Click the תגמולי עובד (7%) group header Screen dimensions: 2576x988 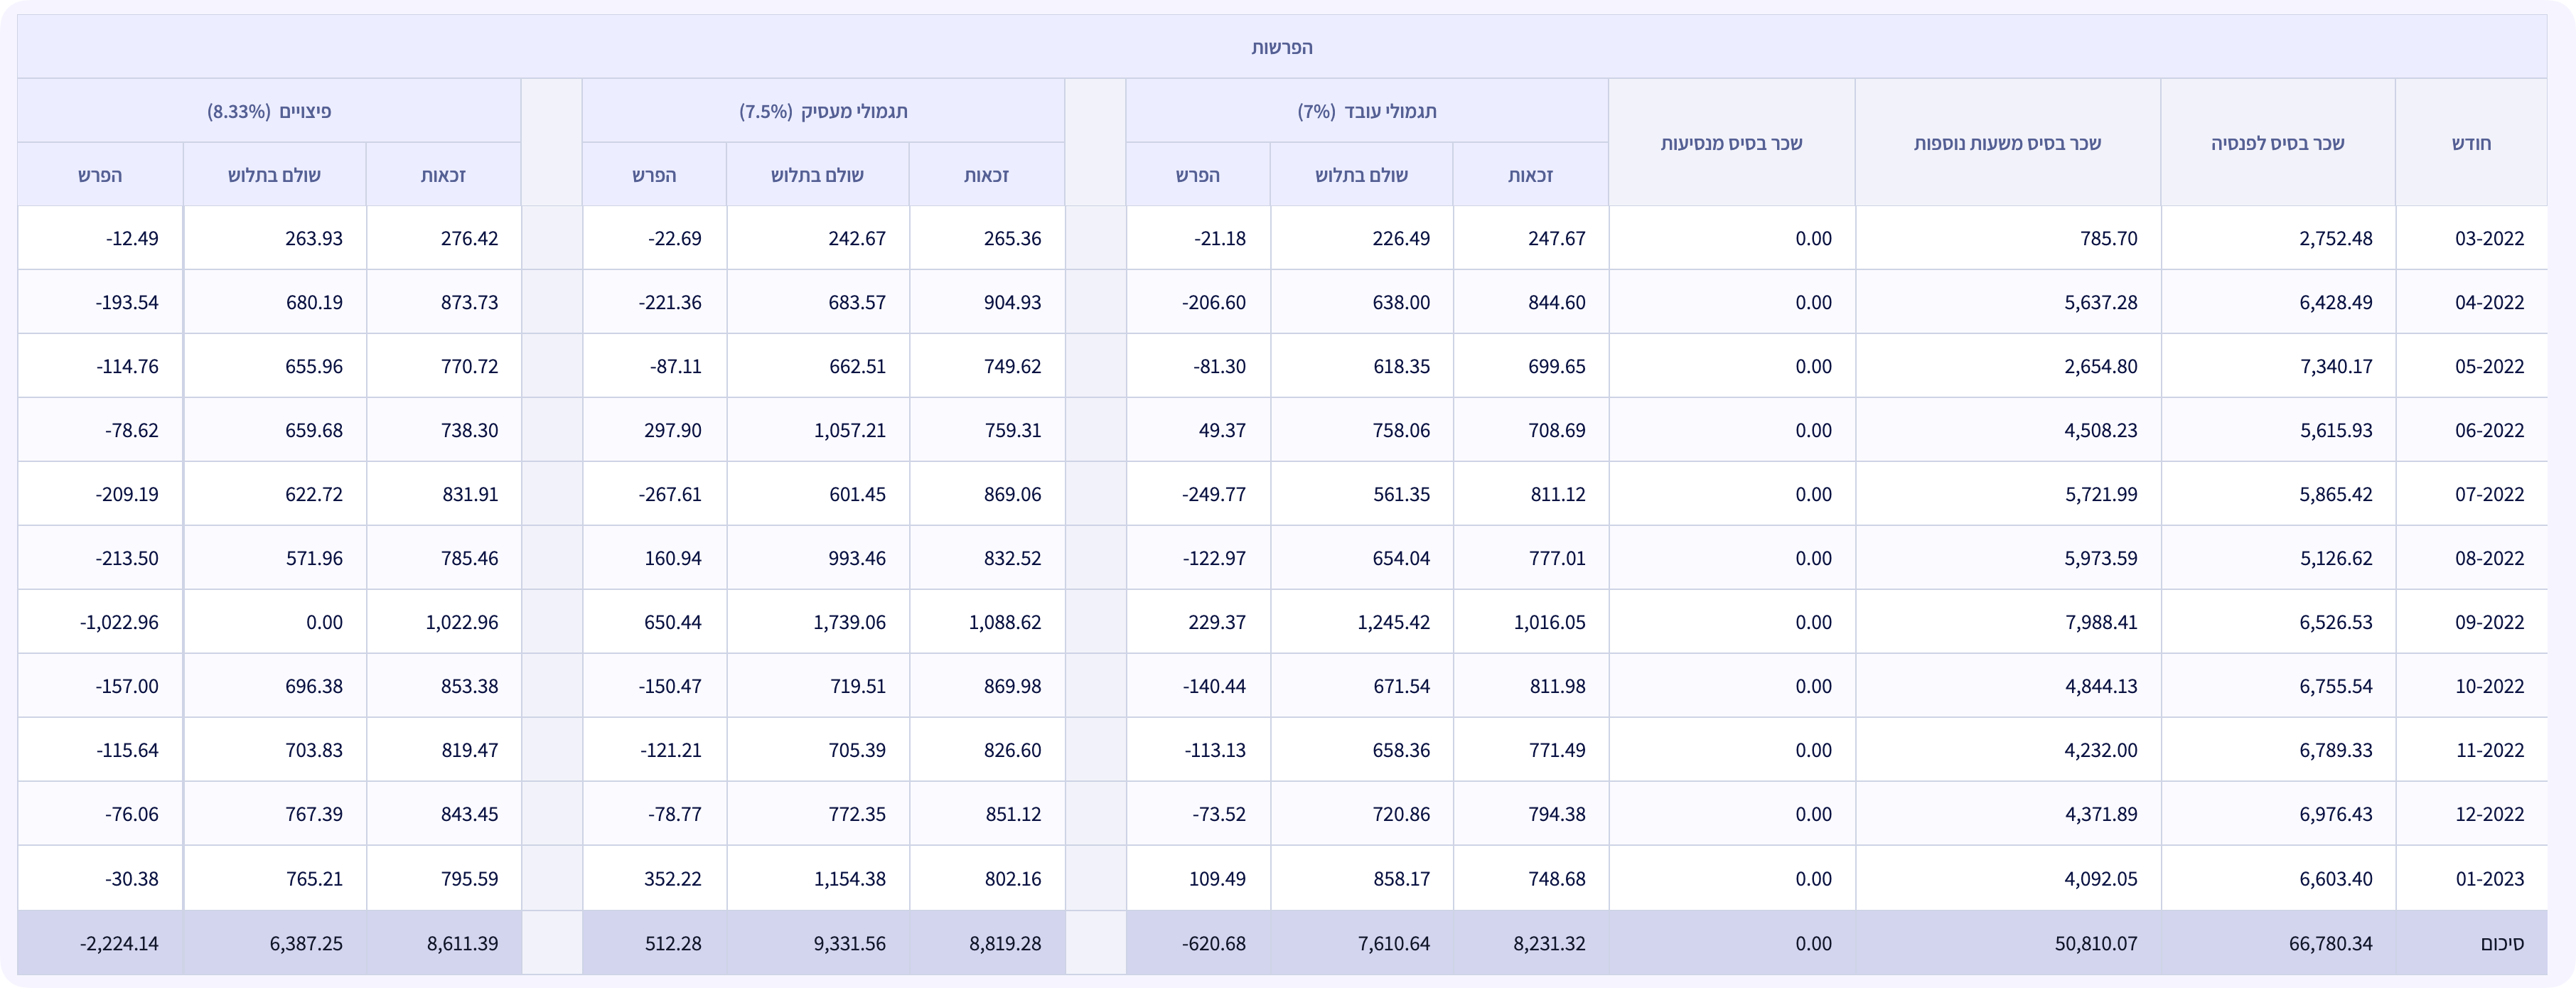coord(1366,111)
